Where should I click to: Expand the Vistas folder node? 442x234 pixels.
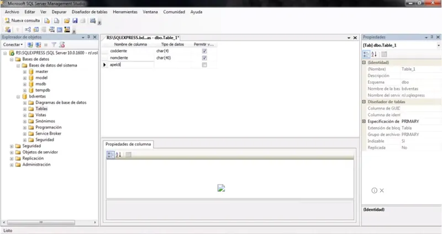24,115
